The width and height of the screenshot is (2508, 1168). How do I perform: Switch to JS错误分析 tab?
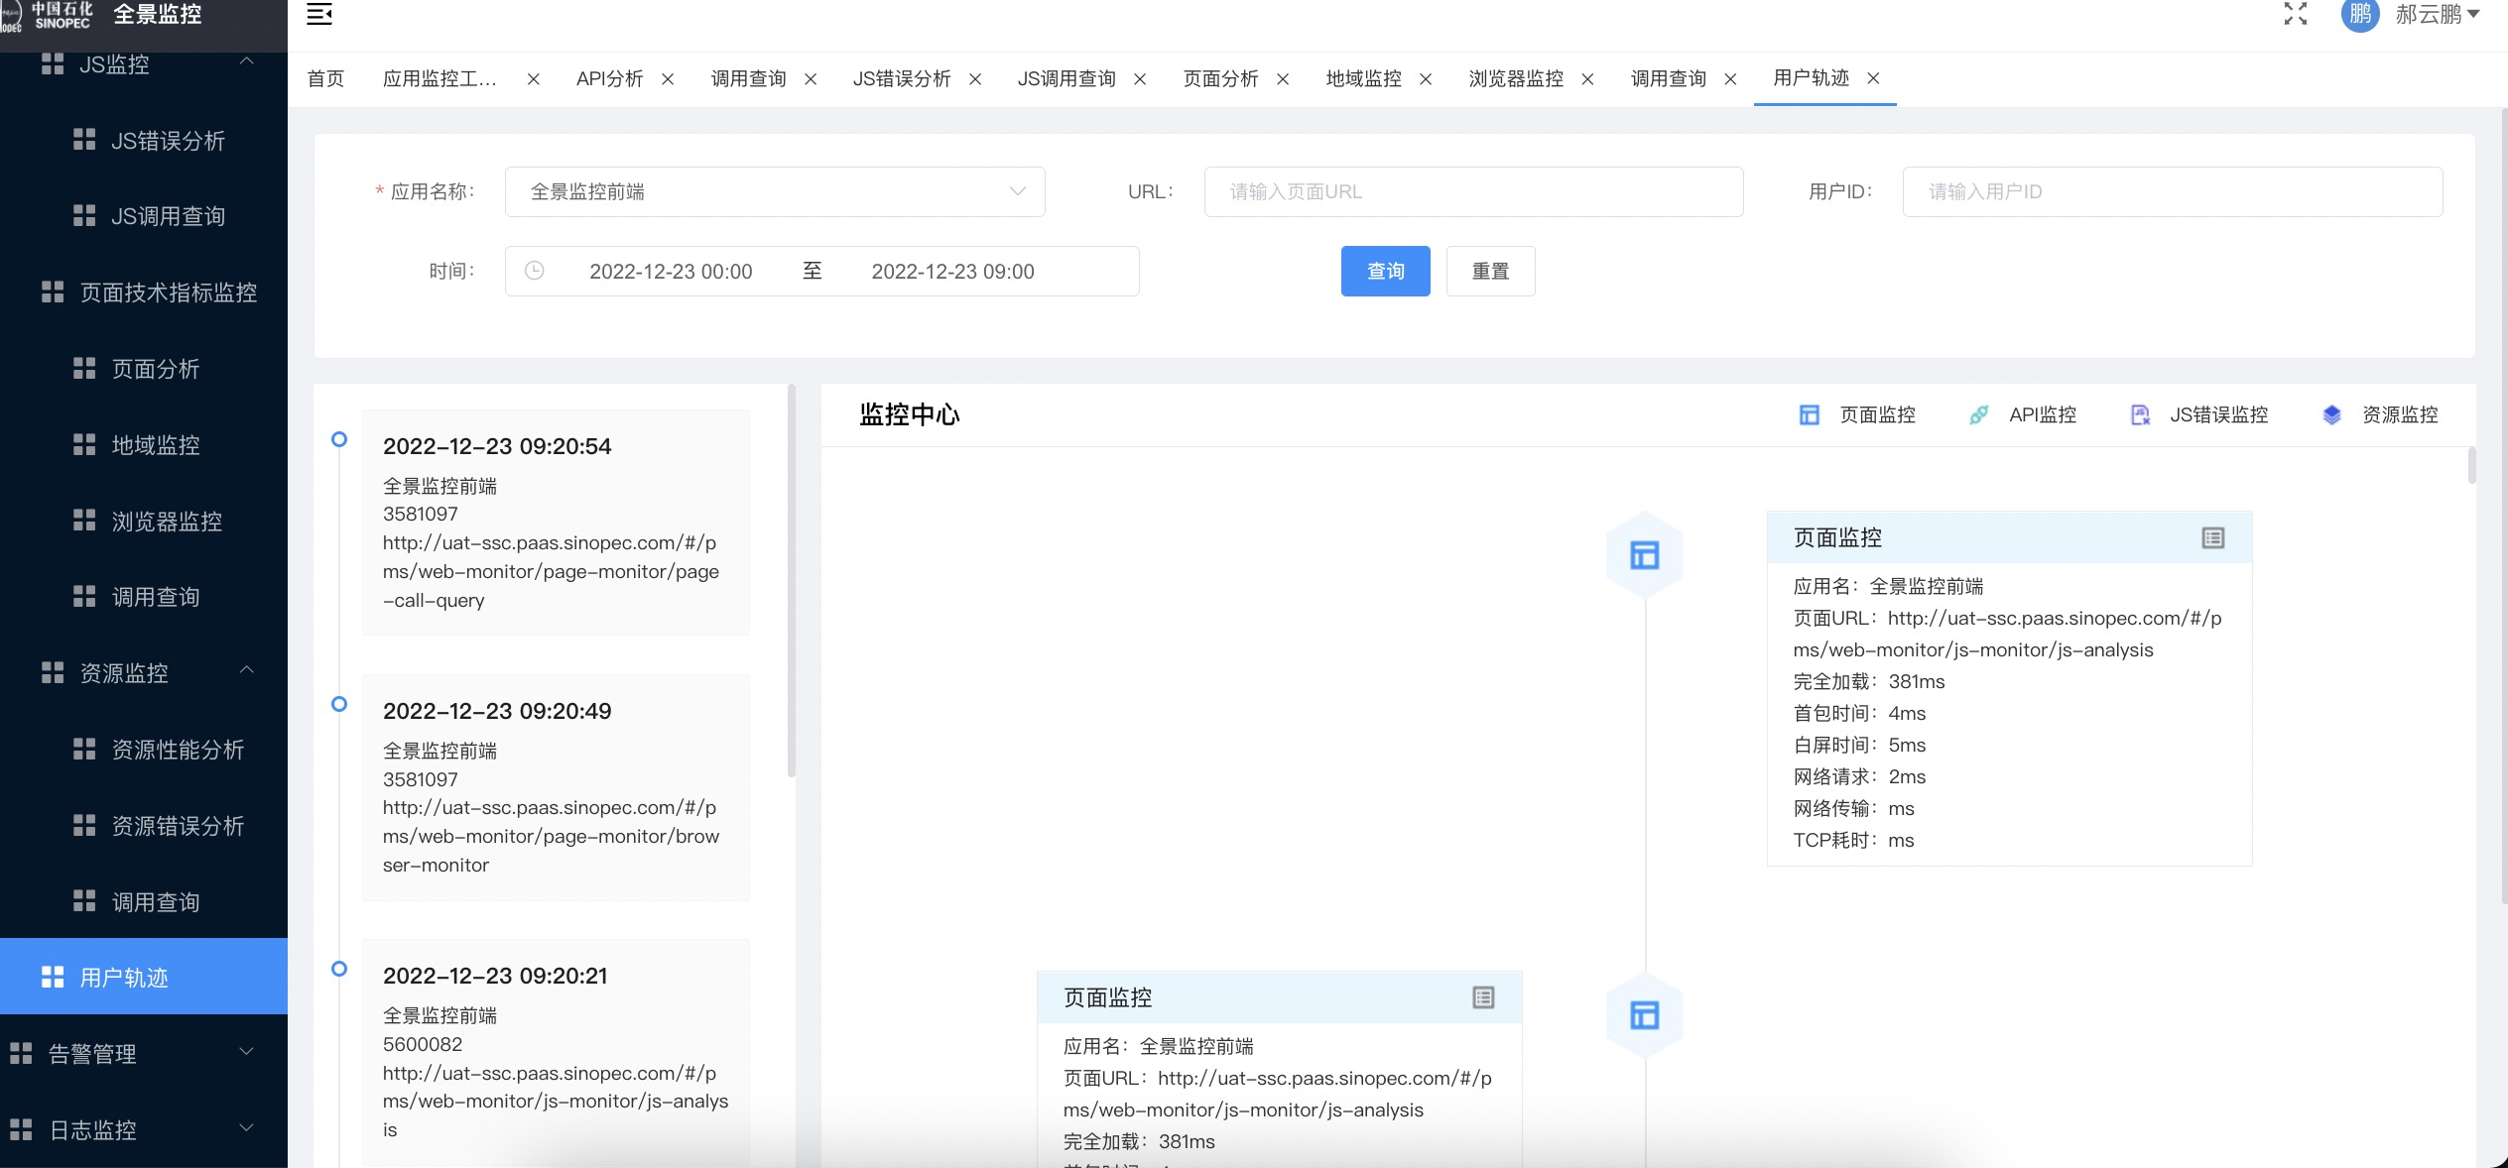[902, 78]
